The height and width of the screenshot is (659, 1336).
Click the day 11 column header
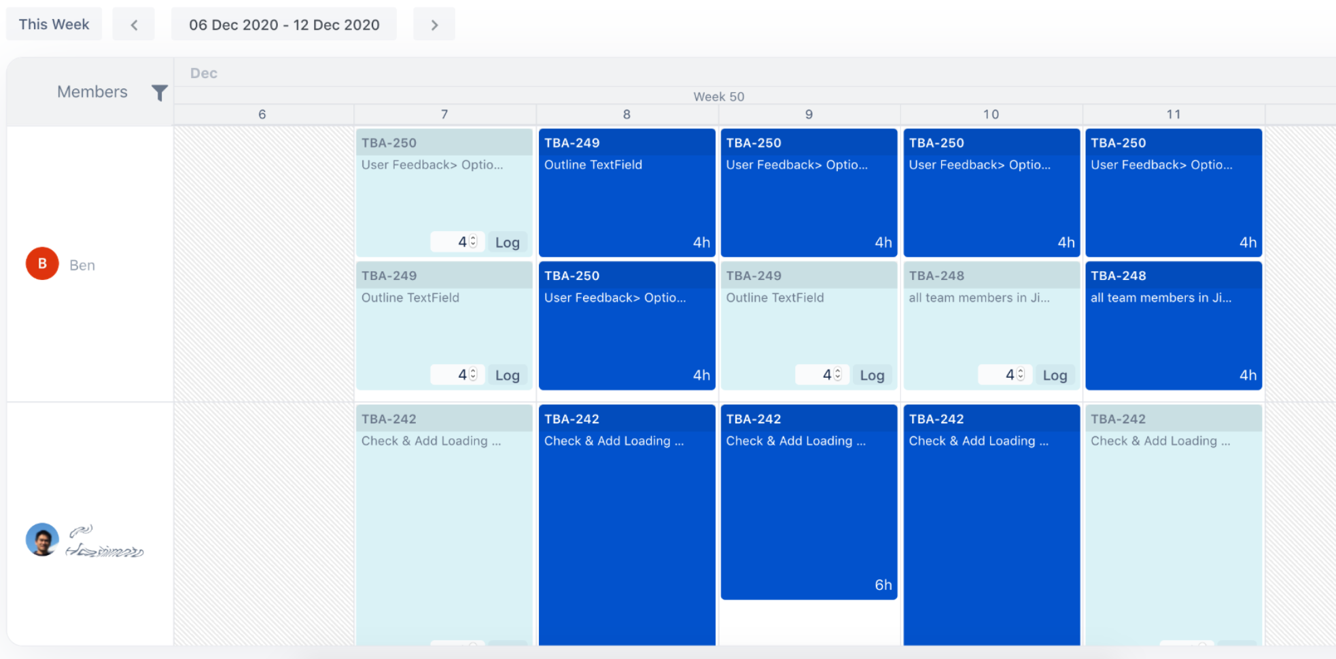tap(1174, 114)
